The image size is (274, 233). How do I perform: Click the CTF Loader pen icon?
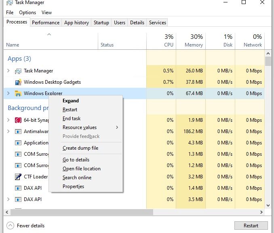[x=18, y=177]
